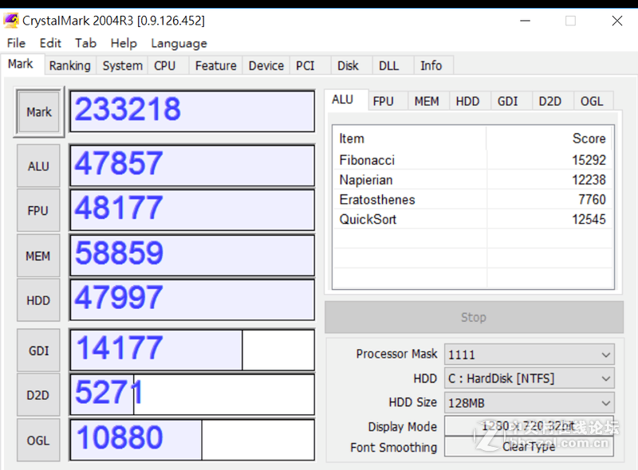Open the Language menu

click(179, 43)
